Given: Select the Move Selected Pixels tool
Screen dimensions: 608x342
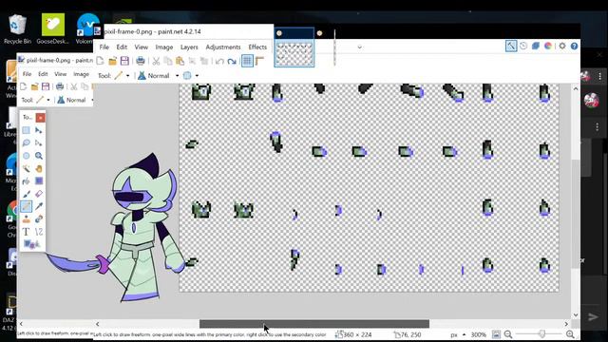Looking at the screenshot, I should coord(39,130).
